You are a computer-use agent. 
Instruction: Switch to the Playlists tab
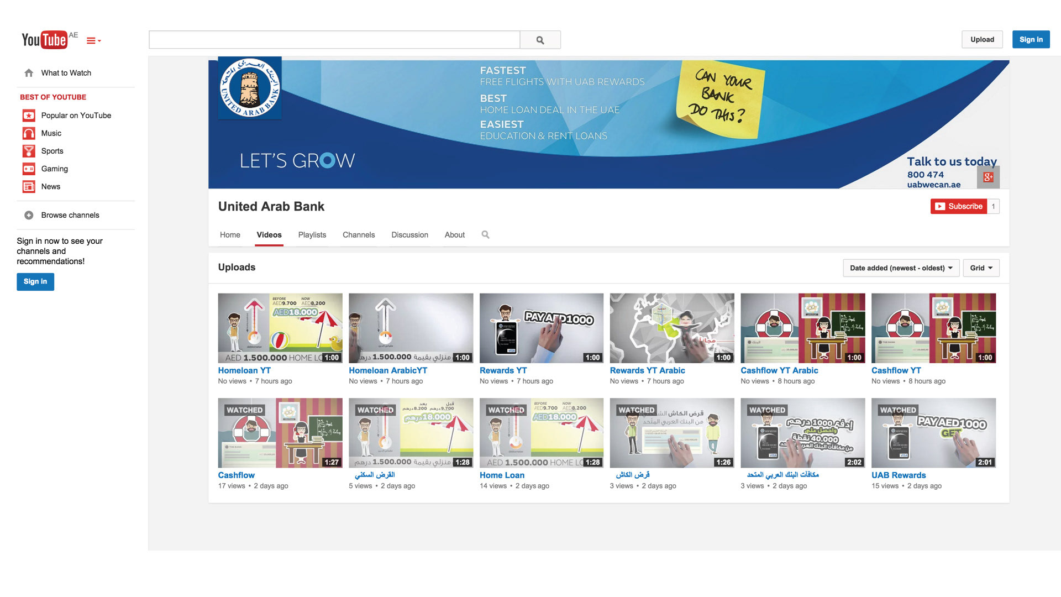click(x=312, y=235)
